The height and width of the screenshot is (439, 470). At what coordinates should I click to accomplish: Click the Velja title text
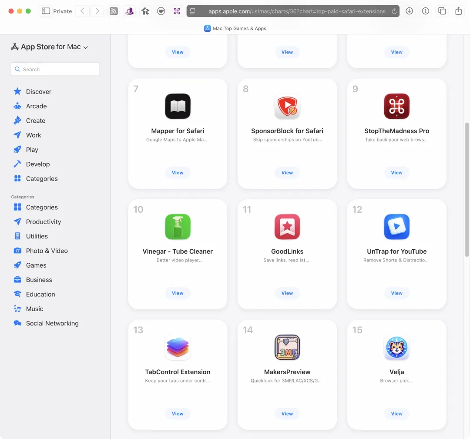coord(396,372)
